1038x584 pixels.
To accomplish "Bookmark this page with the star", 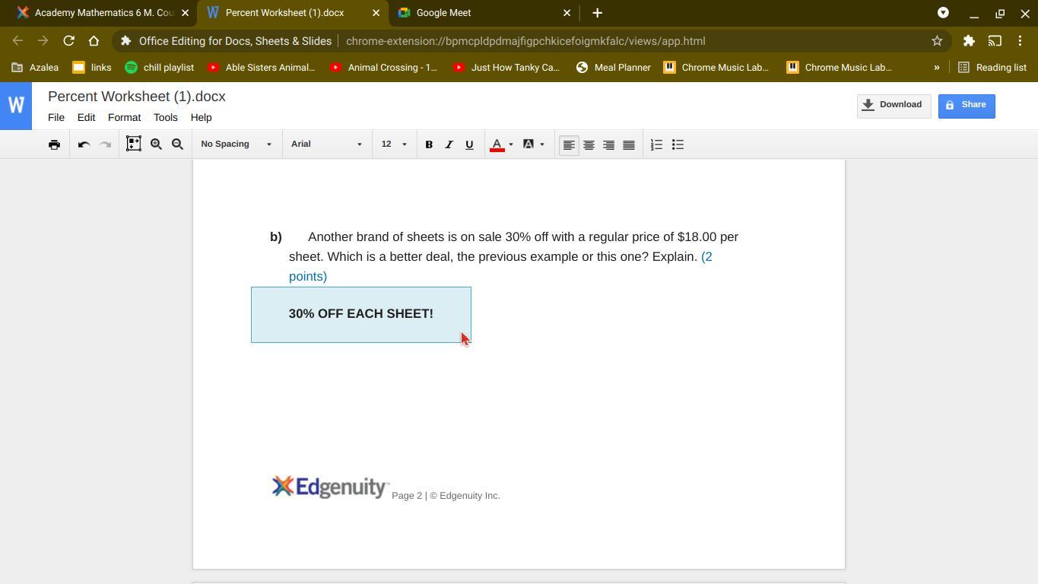I will [937, 41].
